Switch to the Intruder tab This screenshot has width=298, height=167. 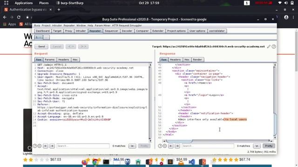pyautogui.click(x=81, y=31)
